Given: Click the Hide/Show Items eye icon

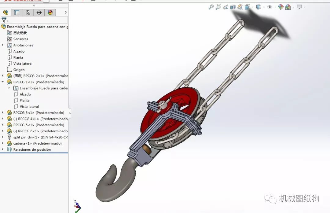Looking at the screenshot, I should (270, 7).
